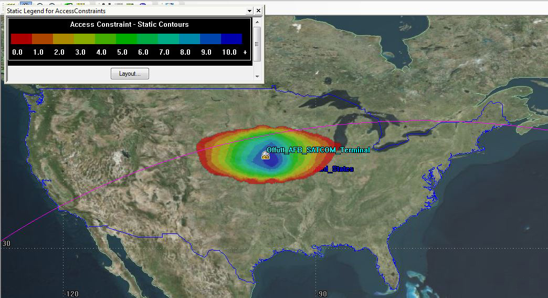Click the Offutt AFB facility marker icon
This screenshot has height=298, width=548.
coord(265,155)
